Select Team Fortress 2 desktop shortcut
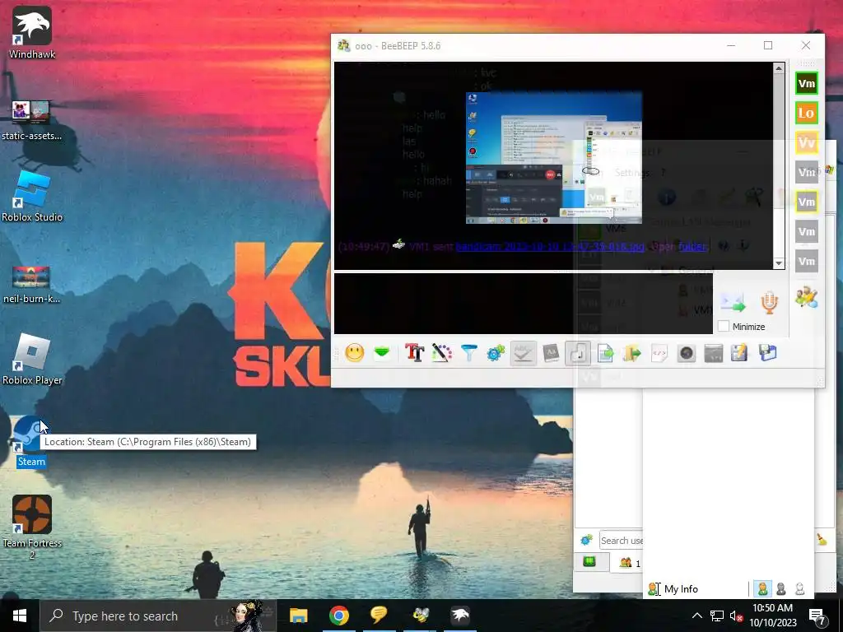This screenshot has height=632, width=843. [32, 527]
